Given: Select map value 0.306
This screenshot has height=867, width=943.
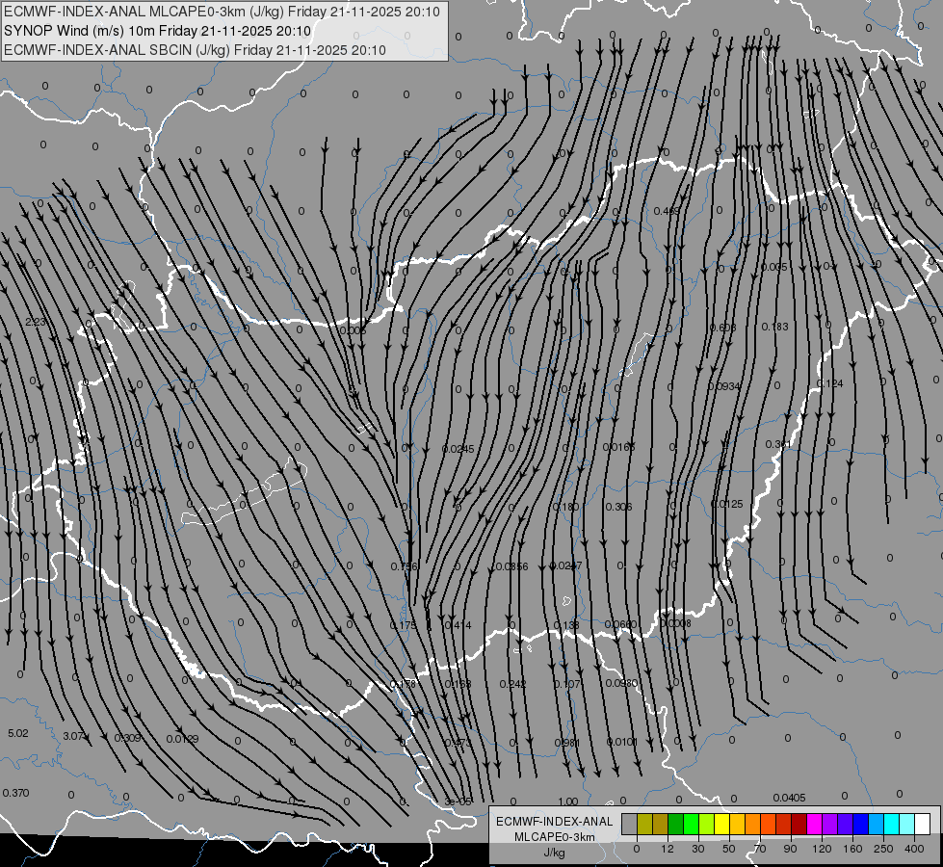Looking at the screenshot, I should pyautogui.click(x=618, y=508).
